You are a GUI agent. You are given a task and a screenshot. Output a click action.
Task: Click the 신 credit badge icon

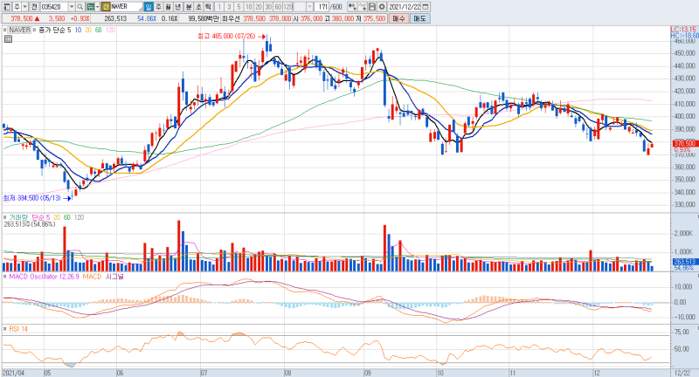click(x=106, y=7)
